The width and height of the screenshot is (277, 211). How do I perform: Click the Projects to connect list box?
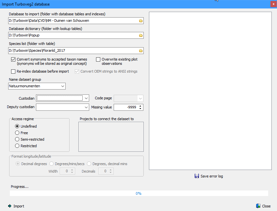[x=111, y=137]
